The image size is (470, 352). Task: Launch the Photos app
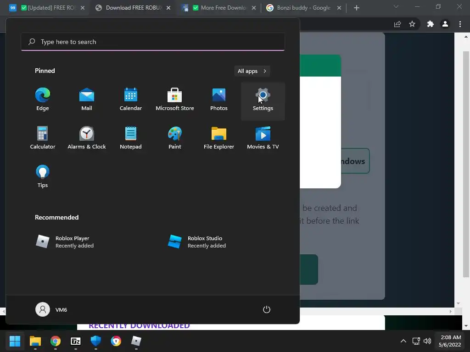(219, 100)
